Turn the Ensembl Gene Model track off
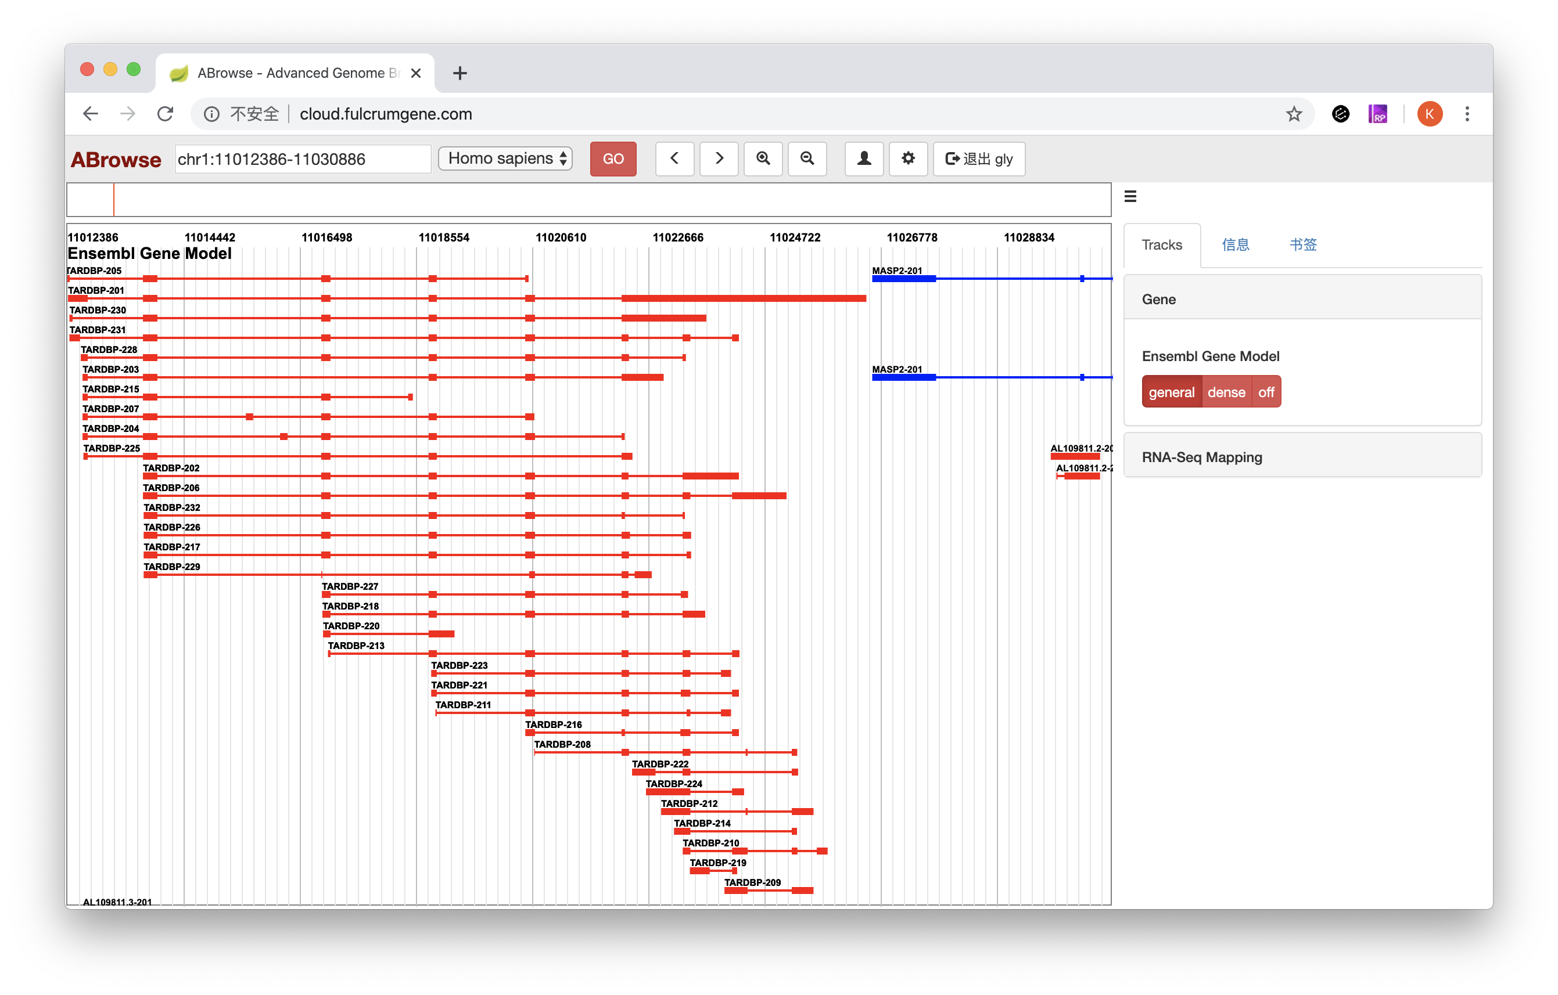The height and width of the screenshot is (995, 1558). 1266,392
